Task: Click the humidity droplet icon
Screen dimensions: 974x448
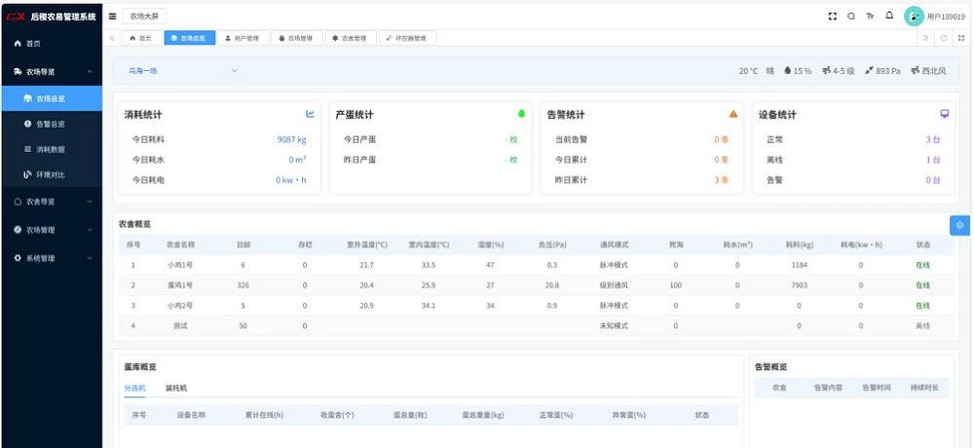Action: pos(787,71)
